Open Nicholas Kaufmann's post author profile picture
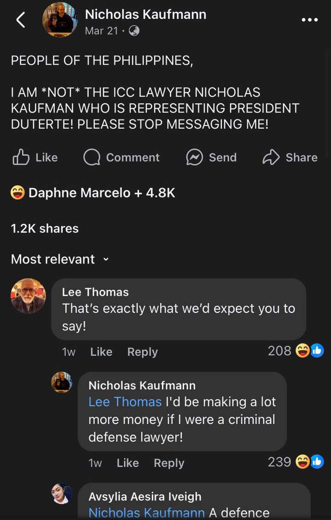The image size is (331, 520). click(60, 20)
